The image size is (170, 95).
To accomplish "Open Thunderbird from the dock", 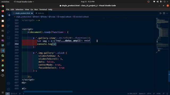I will pos(3,16).
